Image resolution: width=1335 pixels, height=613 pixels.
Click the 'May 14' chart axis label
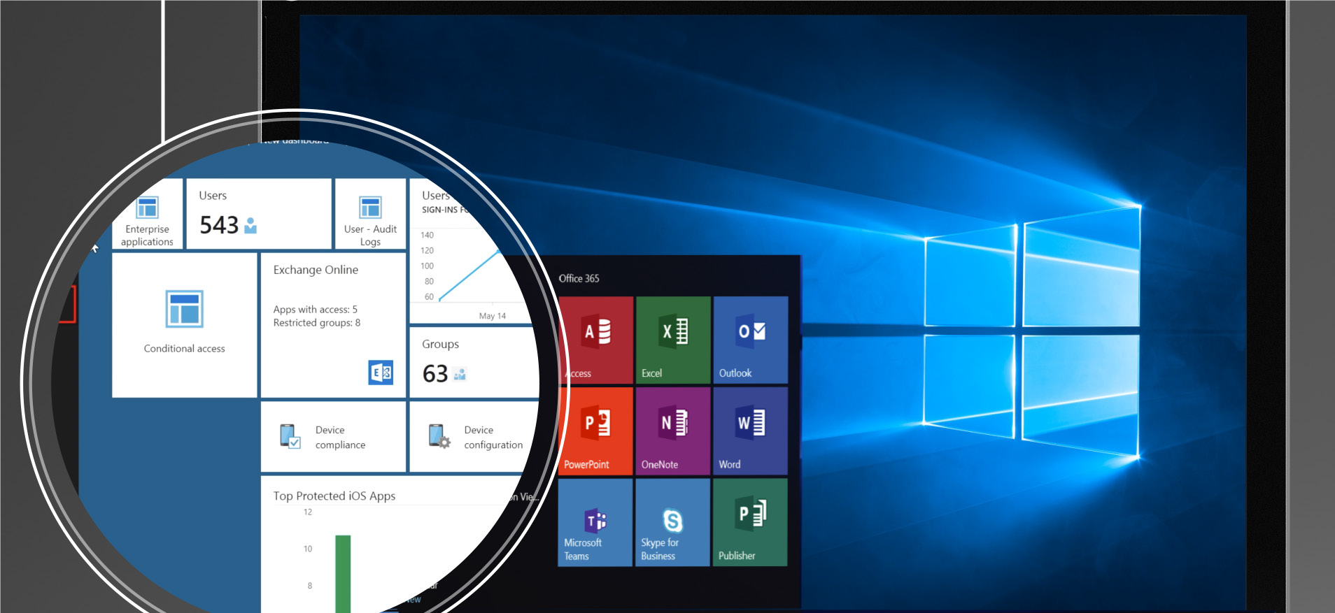tap(493, 316)
